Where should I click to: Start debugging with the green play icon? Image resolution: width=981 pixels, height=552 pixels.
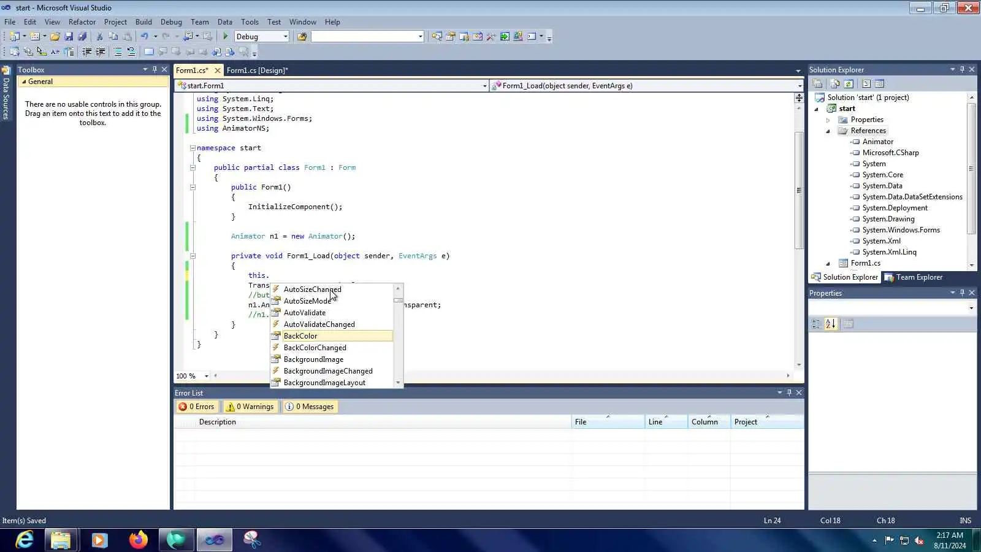point(225,37)
